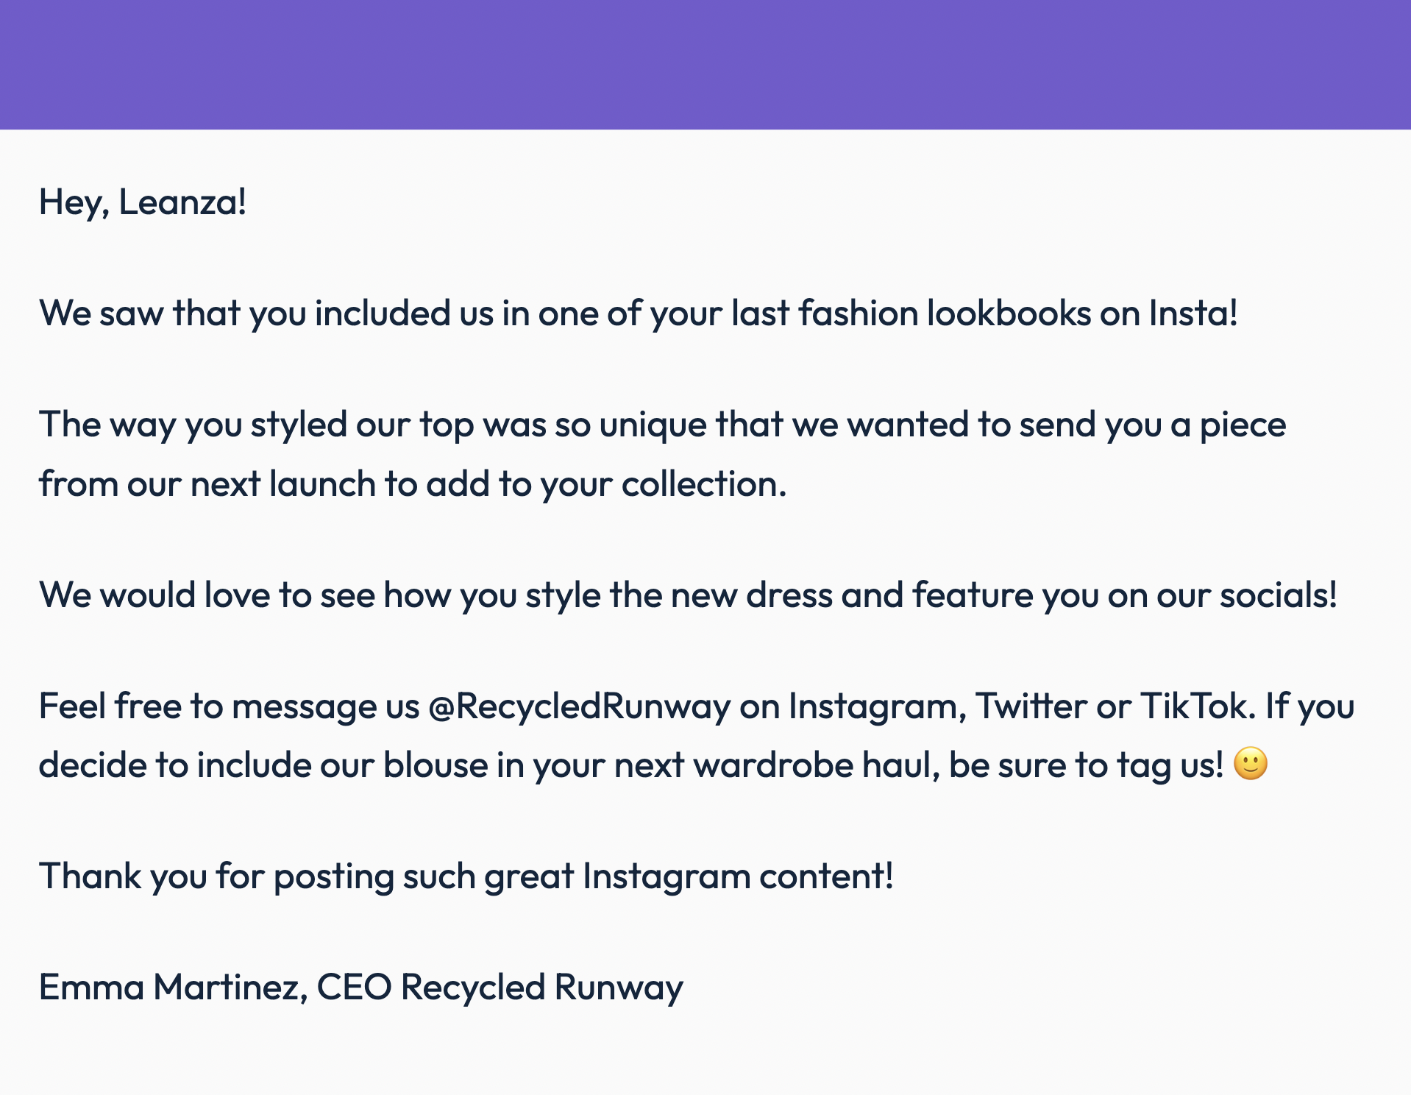Click the word 'Twitter' in the message
1411x1095 pixels.
(1031, 706)
